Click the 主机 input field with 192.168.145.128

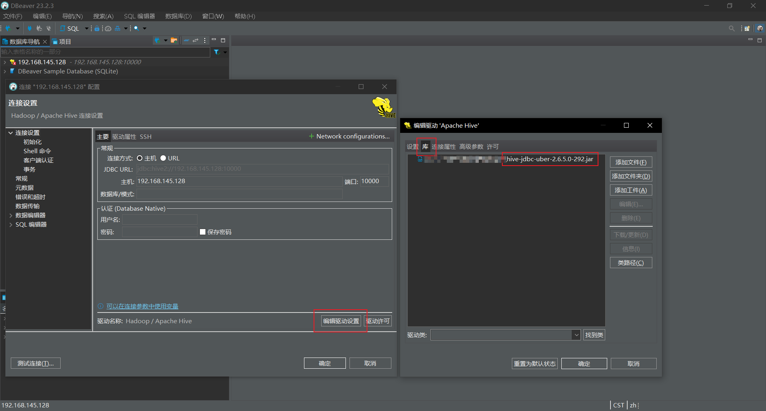(239, 181)
